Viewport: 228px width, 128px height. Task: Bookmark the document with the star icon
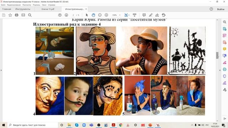[10, 15]
